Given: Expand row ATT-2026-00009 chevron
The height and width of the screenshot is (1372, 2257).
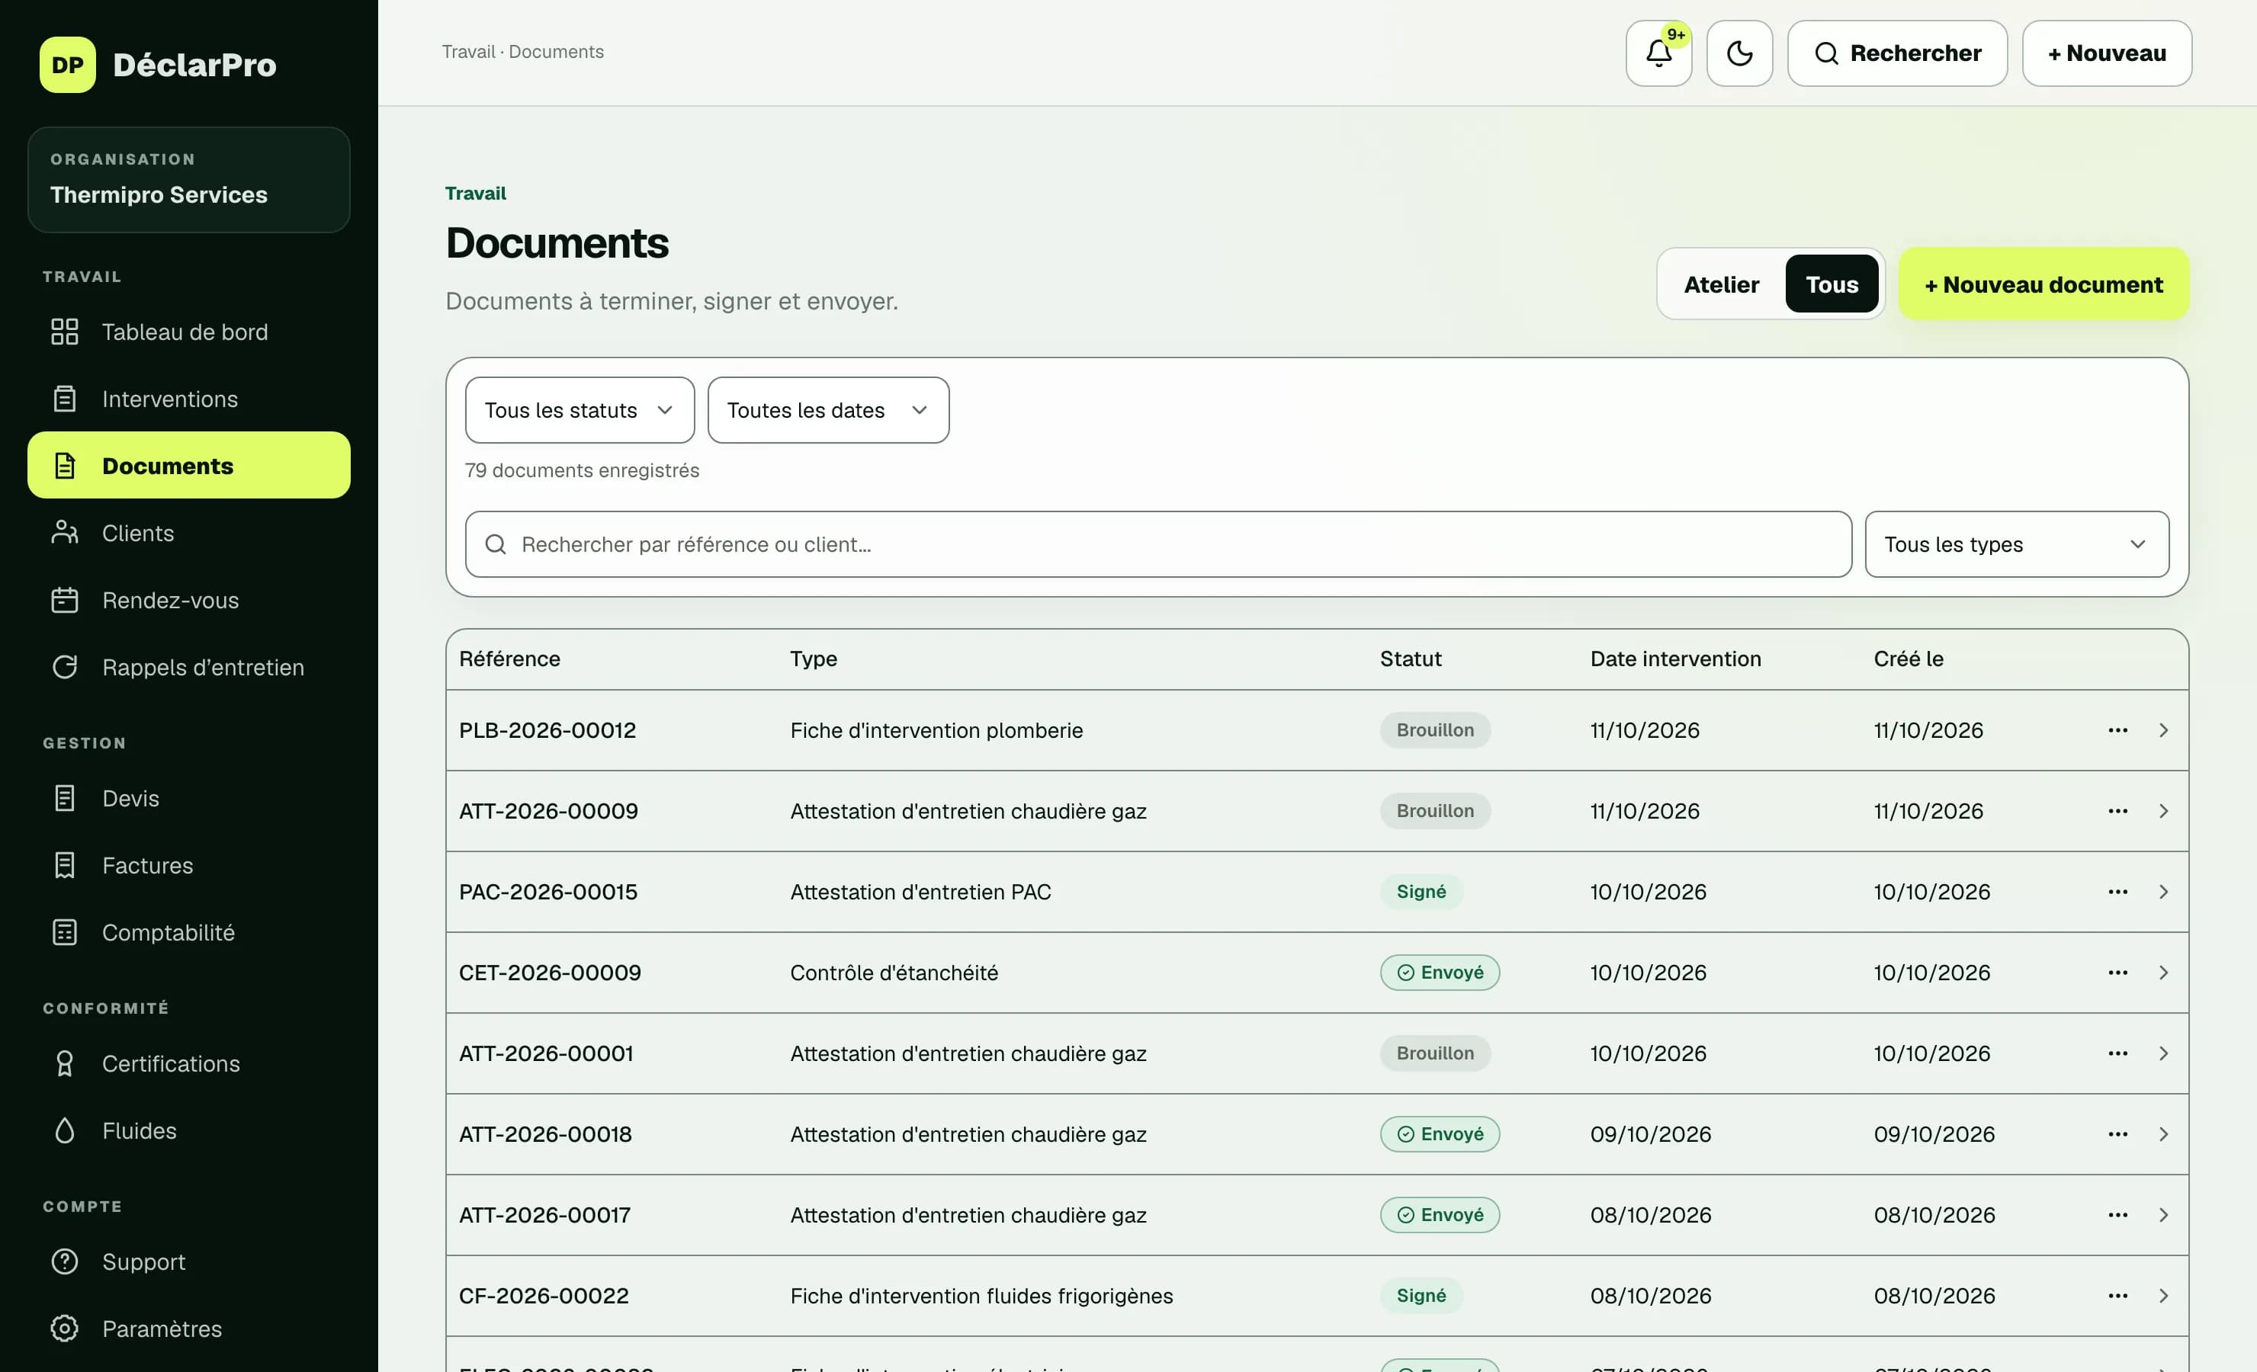Looking at the screenshot, I should click(2162, 810).
